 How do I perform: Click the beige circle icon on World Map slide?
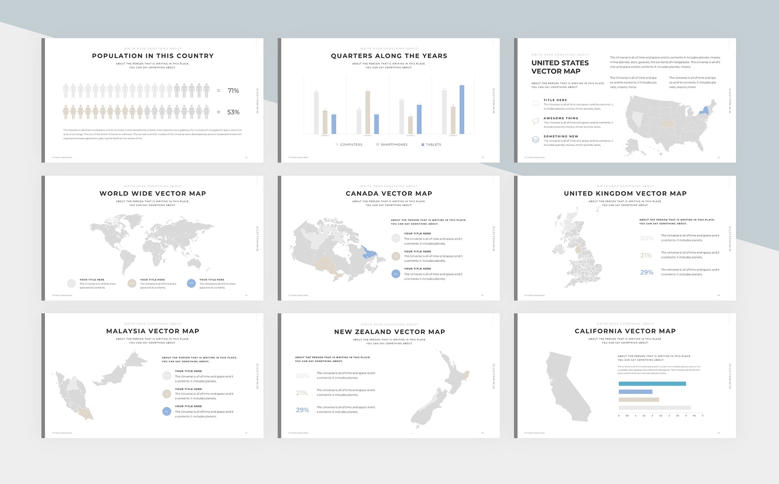pyautogui.click(x=132, y=283)
